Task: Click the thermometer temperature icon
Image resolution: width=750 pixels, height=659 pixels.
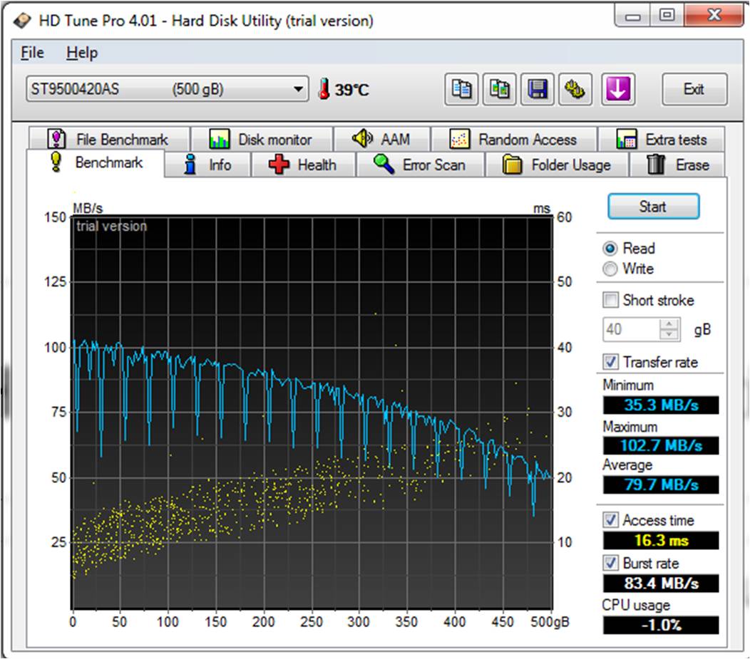Action: point(324,90)
